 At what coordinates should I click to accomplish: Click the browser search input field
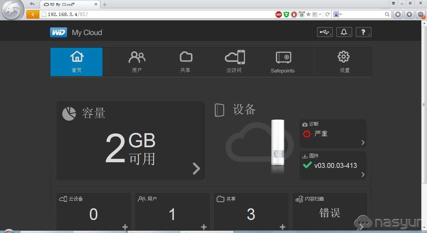coord(363,14)
